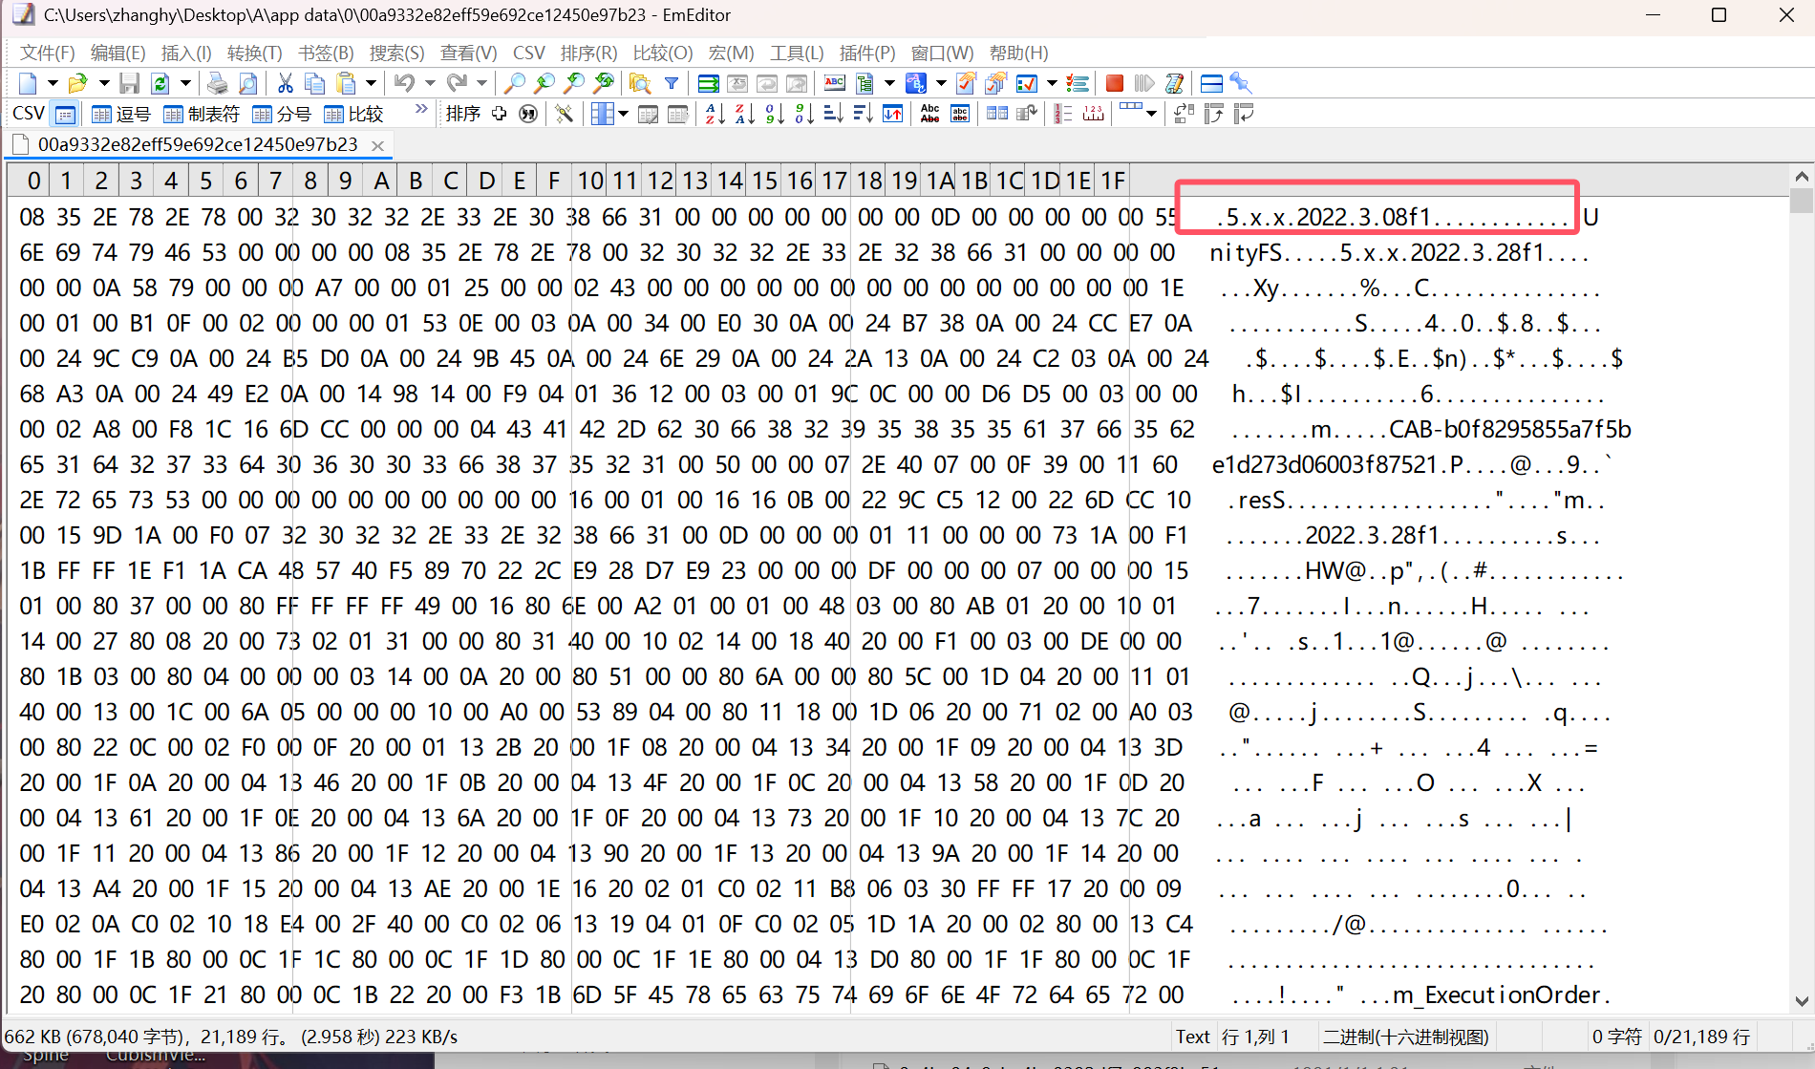Click the Print icon
The image size is (1815, 1069).
pos(218,83)
